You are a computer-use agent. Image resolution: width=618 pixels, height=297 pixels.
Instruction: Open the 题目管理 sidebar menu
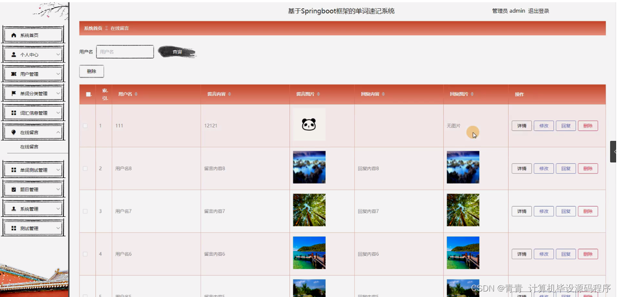coord(33,189)
